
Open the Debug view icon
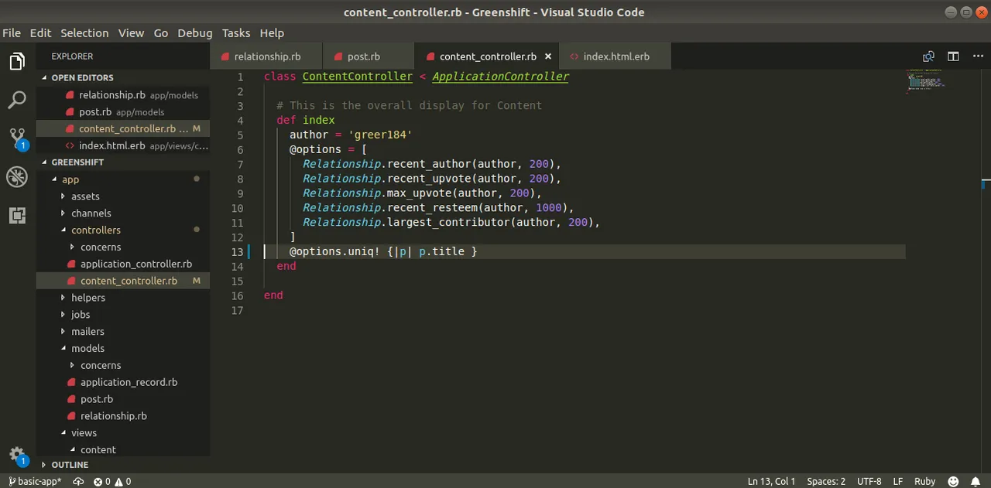(x=17, y=177)
